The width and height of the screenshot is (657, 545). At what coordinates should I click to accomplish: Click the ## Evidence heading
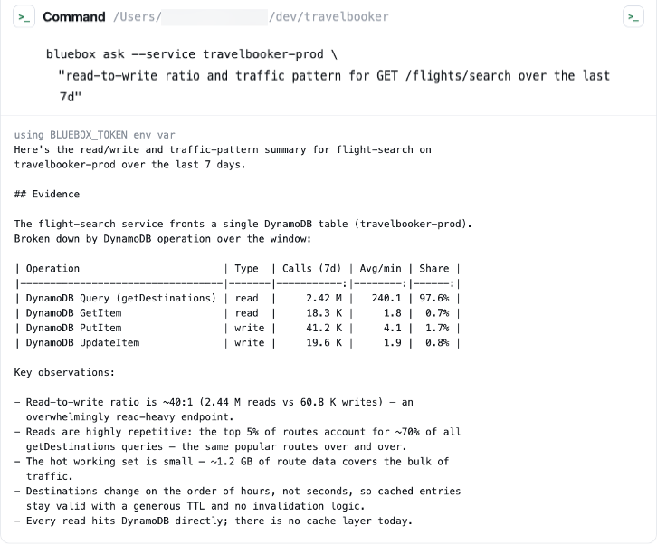click(47, 194)
